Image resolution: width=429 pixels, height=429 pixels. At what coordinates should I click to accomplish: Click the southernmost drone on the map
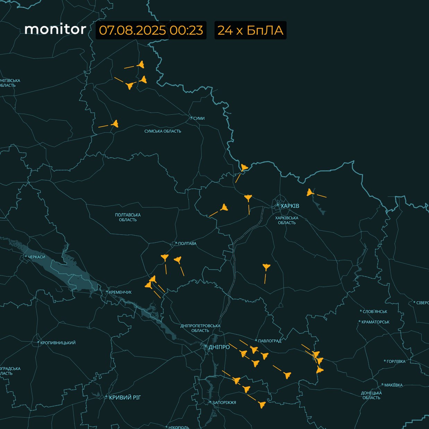[x=262, y=405]
